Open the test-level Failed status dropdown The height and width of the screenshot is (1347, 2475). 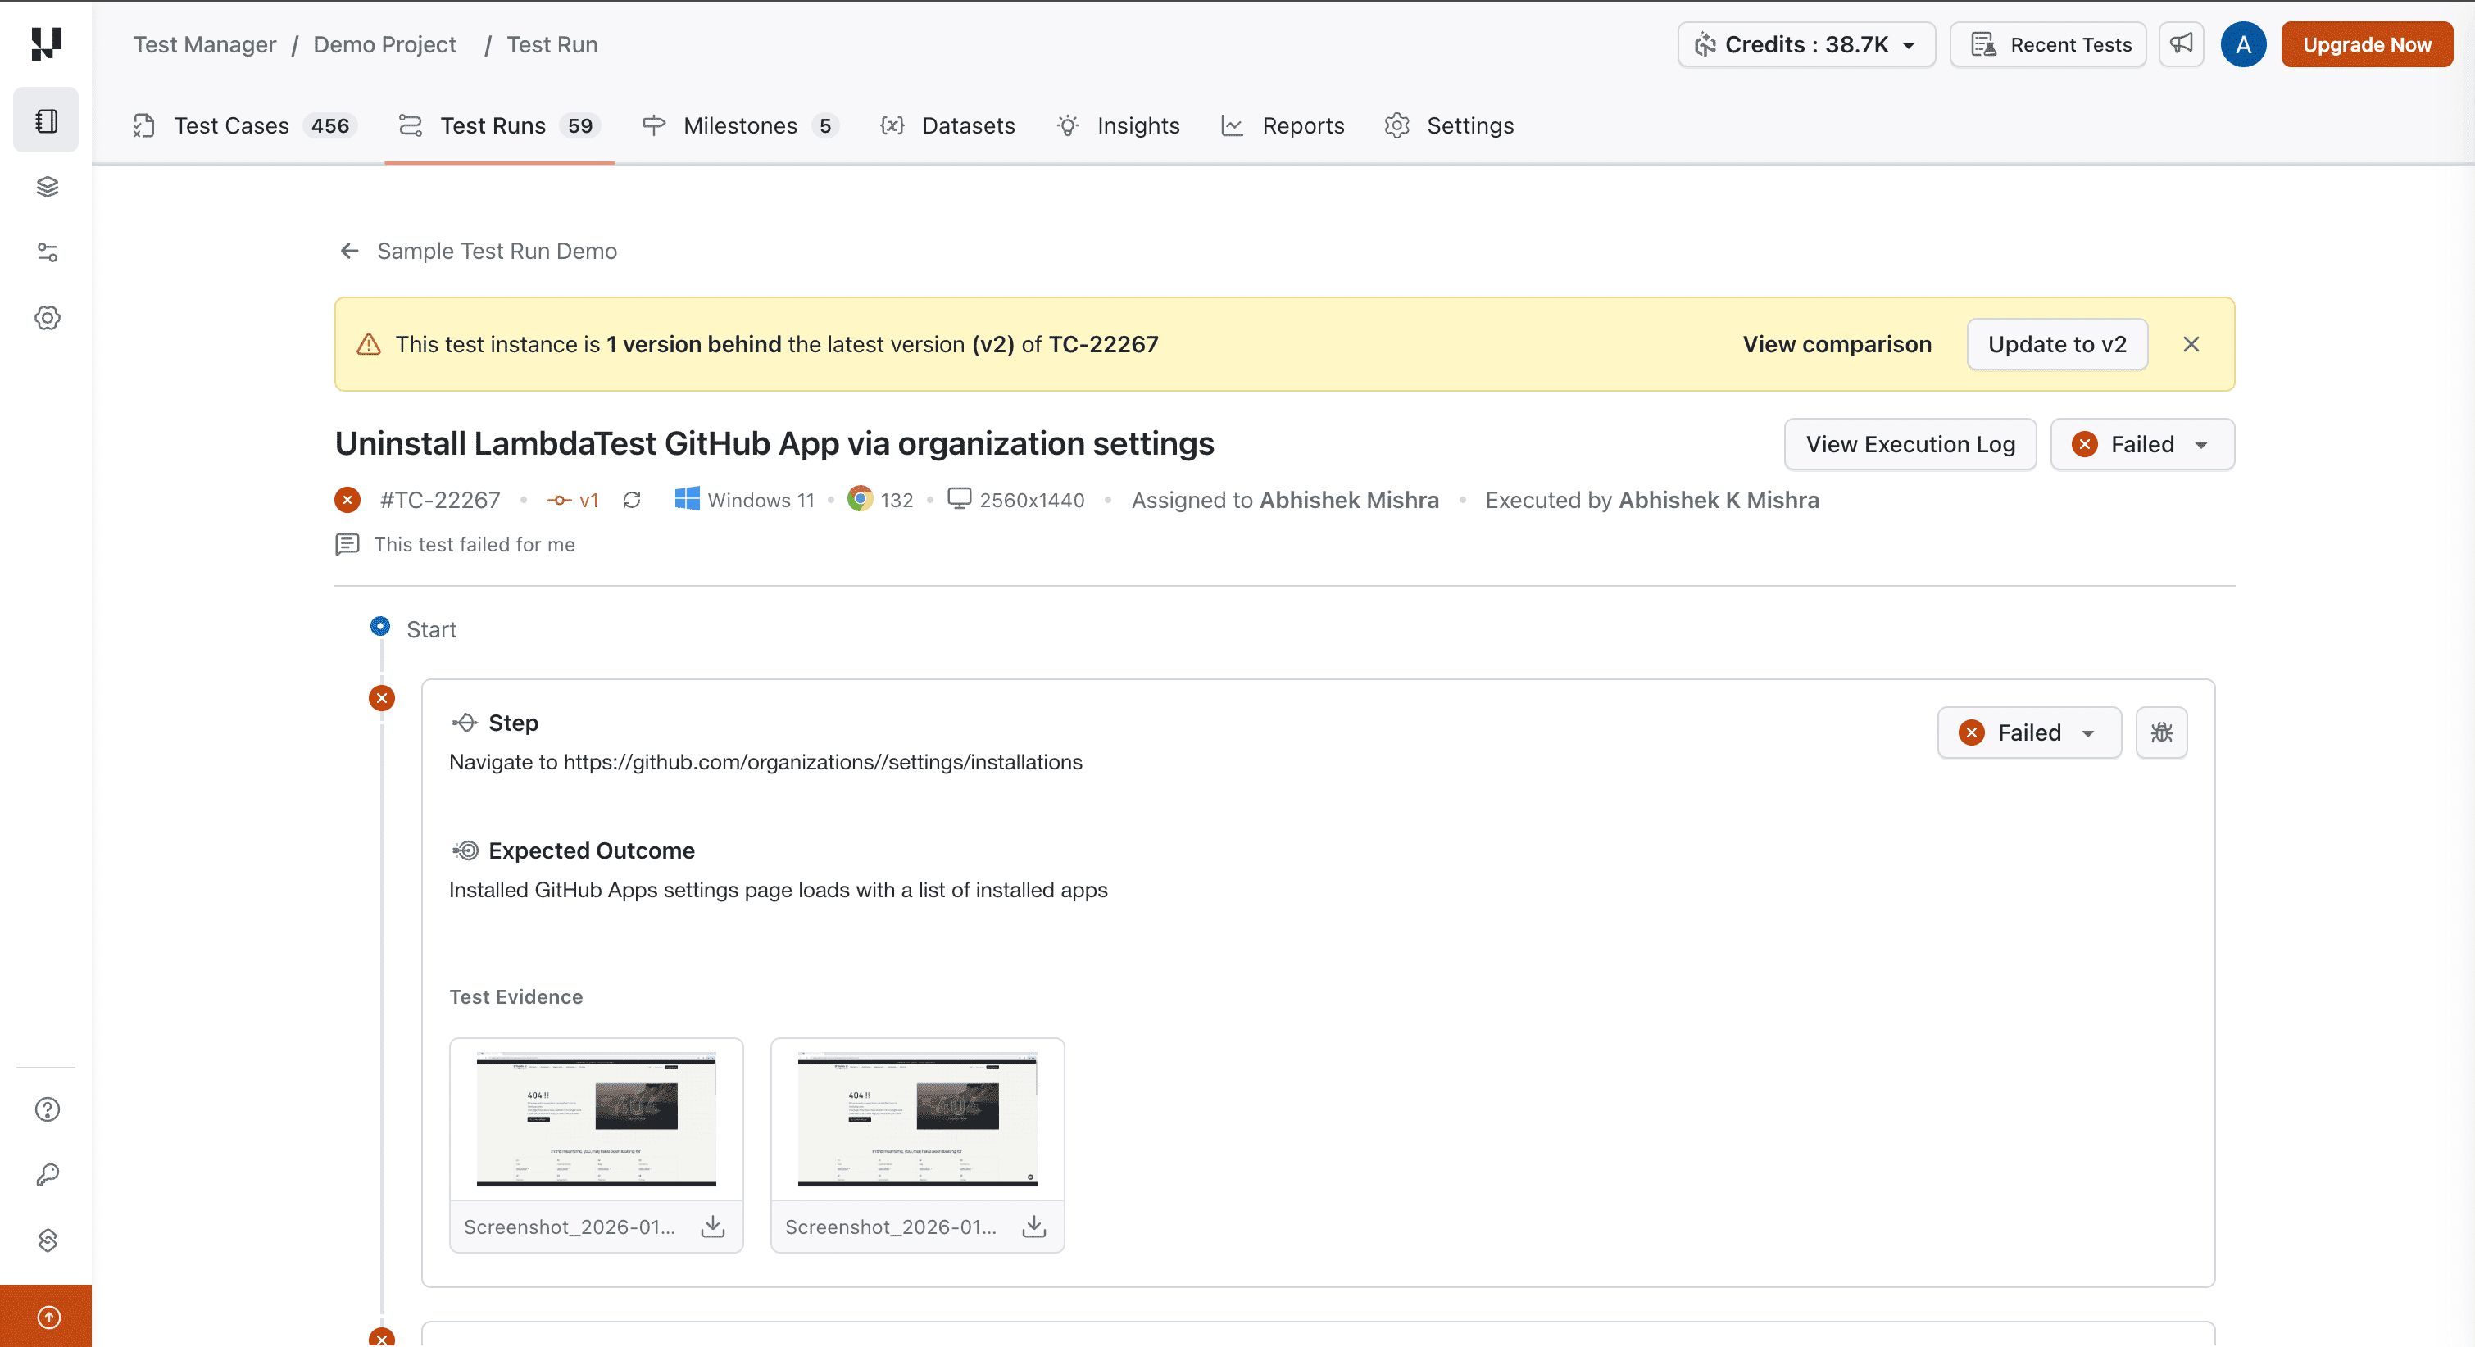[2141, 444]
